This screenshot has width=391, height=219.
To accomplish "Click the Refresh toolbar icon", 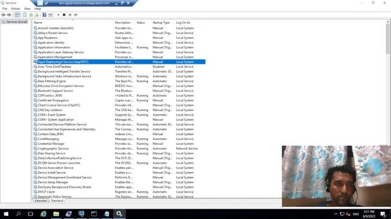I will pyautogui.click(x=31, y=15).
